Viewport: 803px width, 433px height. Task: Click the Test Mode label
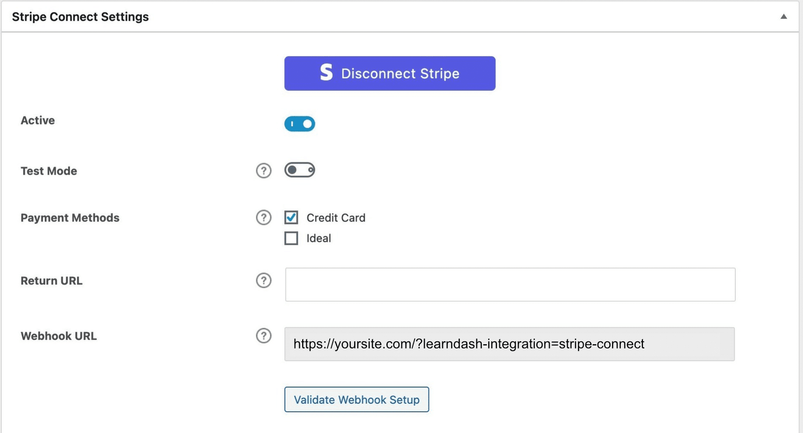click(x=49, y=171)
